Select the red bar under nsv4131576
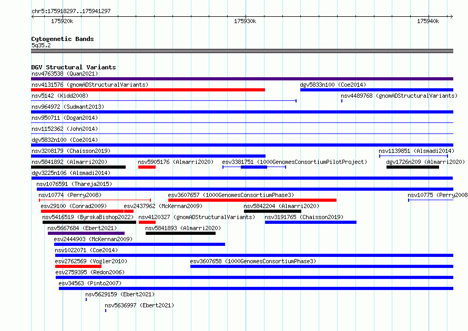This screenshot has width=468, height=331. pyautogui.click(x=148, y=90)
